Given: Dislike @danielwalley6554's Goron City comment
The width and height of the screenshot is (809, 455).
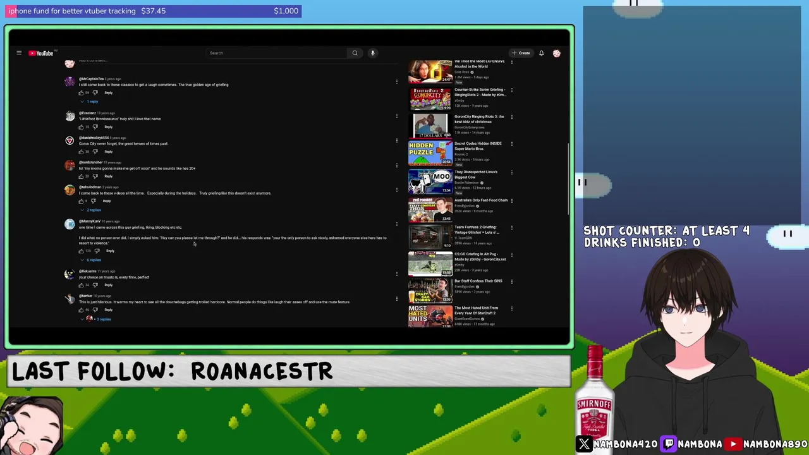Looking at the screenshot, I should 95,152.
